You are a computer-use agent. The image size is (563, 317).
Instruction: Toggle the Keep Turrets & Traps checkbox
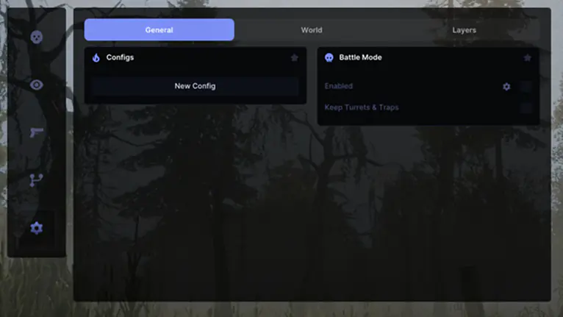[x=526, y=107]
